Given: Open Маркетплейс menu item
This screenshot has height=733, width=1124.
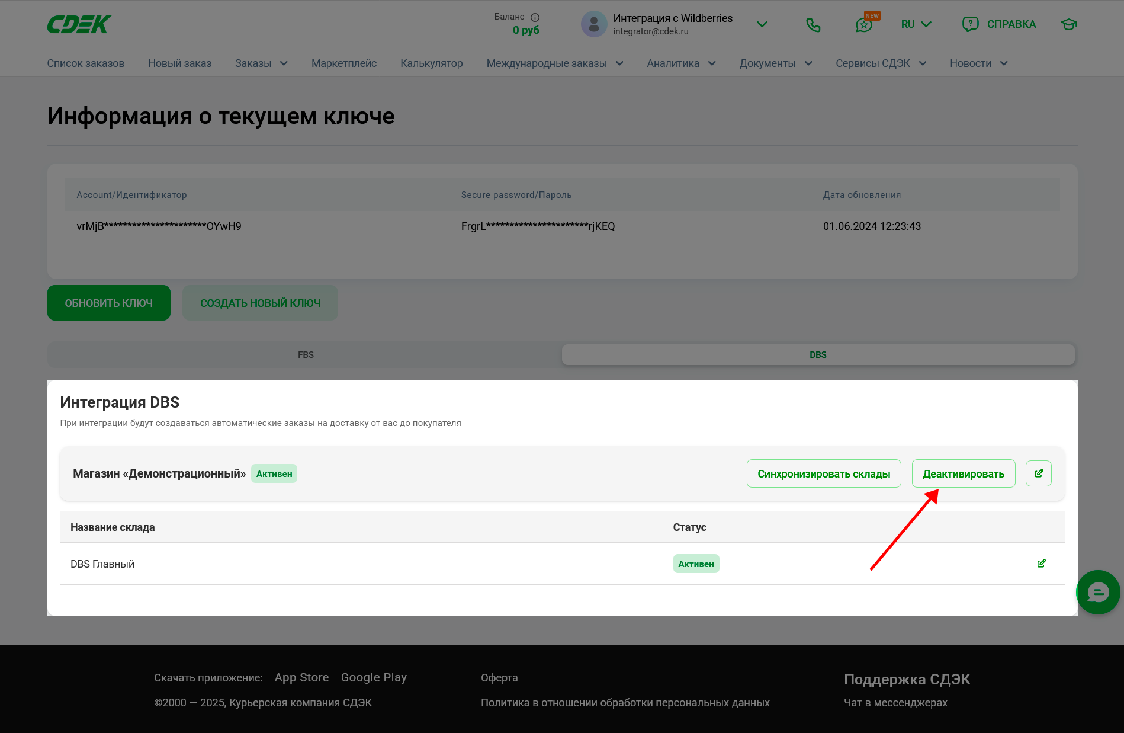Looking at the screenshot, I should (344, 63).
